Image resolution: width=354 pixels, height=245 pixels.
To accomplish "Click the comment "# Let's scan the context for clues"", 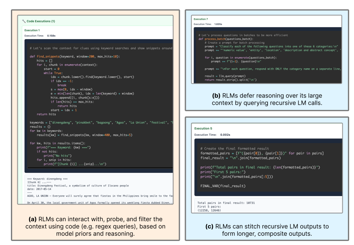I will [x=101, y=49].
